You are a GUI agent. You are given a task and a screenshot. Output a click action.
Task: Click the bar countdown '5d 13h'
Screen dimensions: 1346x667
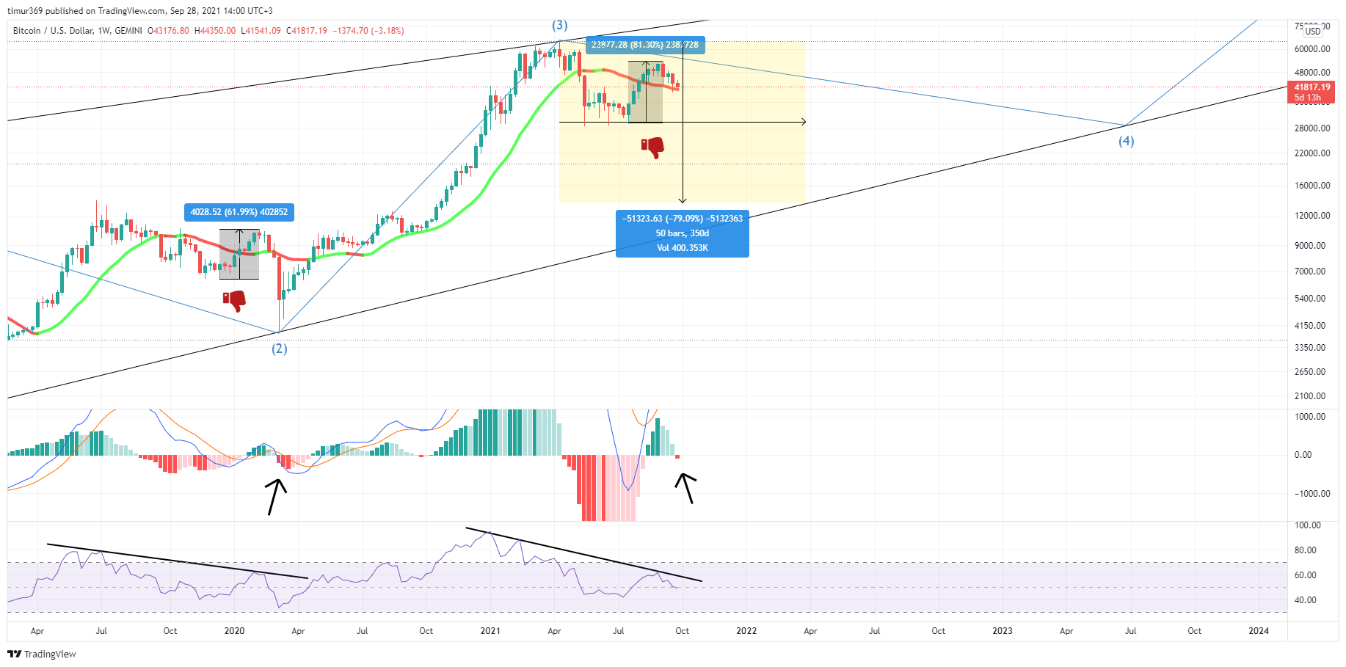coord(1308,98)
